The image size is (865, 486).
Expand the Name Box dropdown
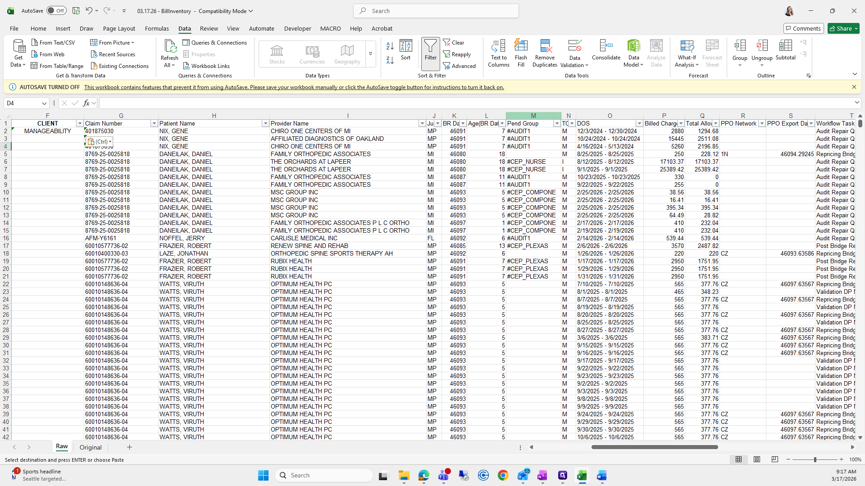44,103
